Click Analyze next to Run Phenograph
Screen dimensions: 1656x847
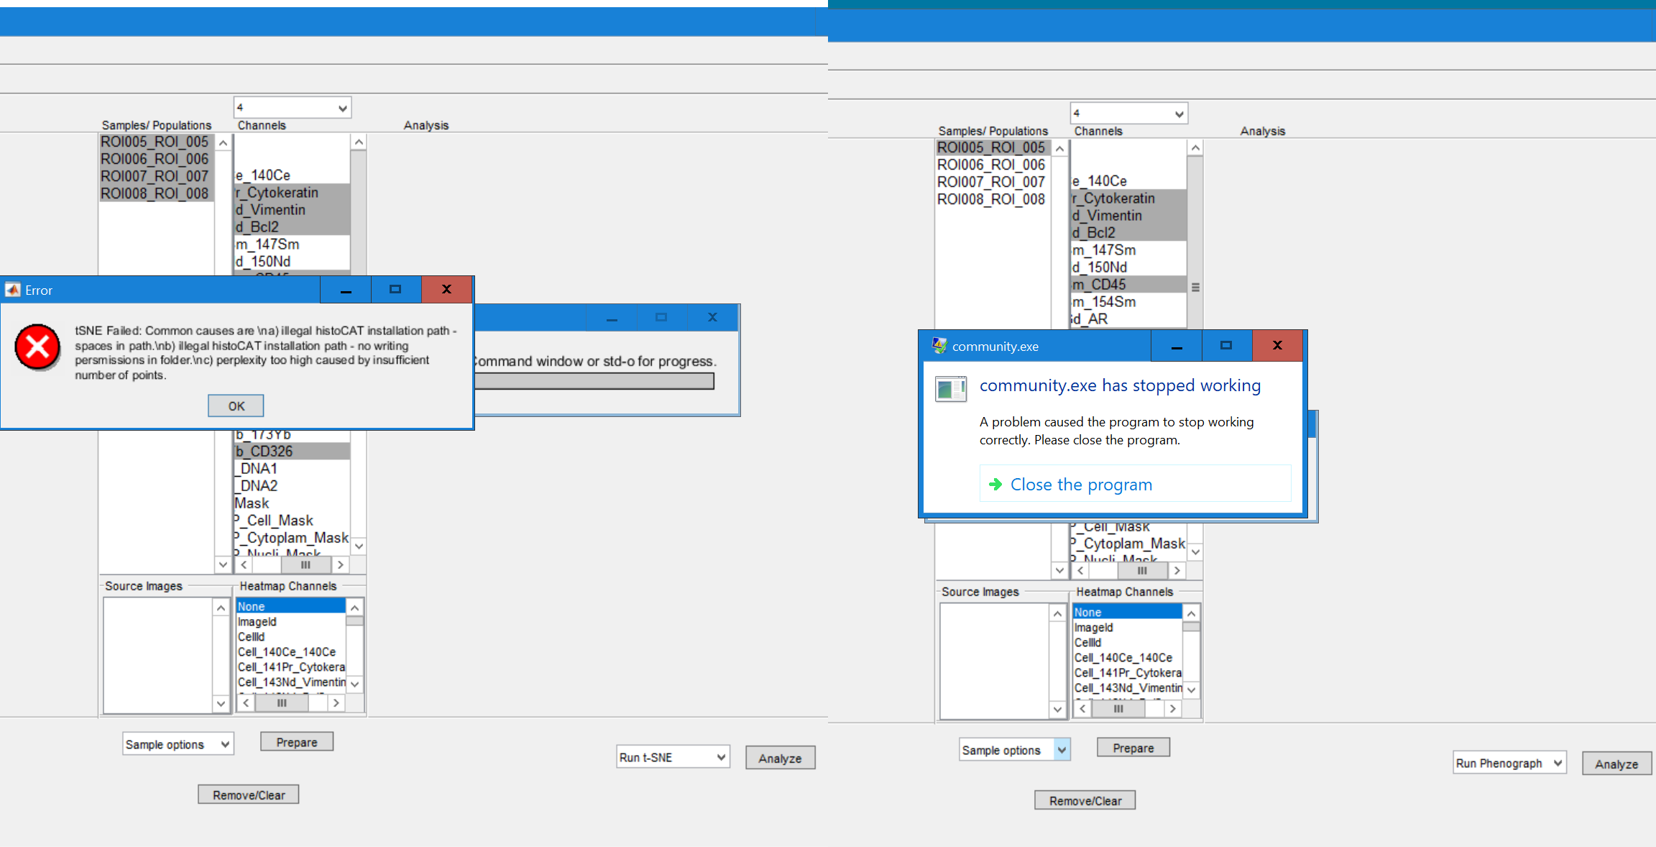click(1616, 764)
